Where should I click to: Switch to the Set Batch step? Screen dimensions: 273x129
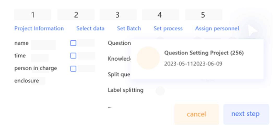click(129, 28)
